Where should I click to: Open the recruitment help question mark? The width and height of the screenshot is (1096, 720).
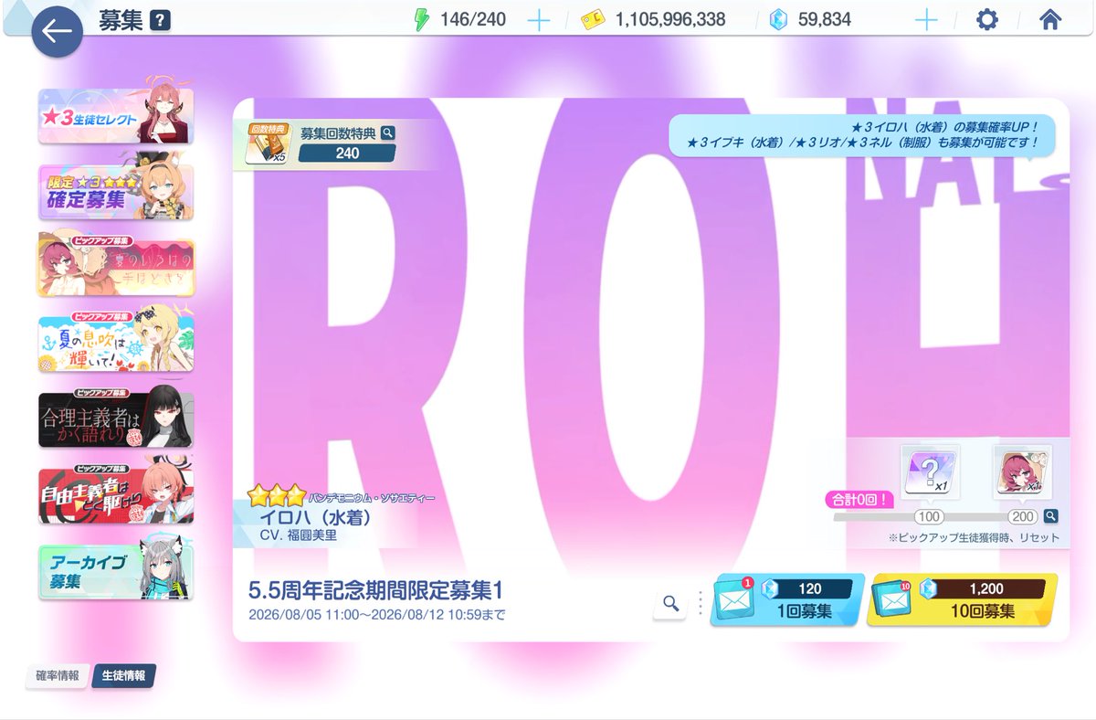(x=160, y=20)
